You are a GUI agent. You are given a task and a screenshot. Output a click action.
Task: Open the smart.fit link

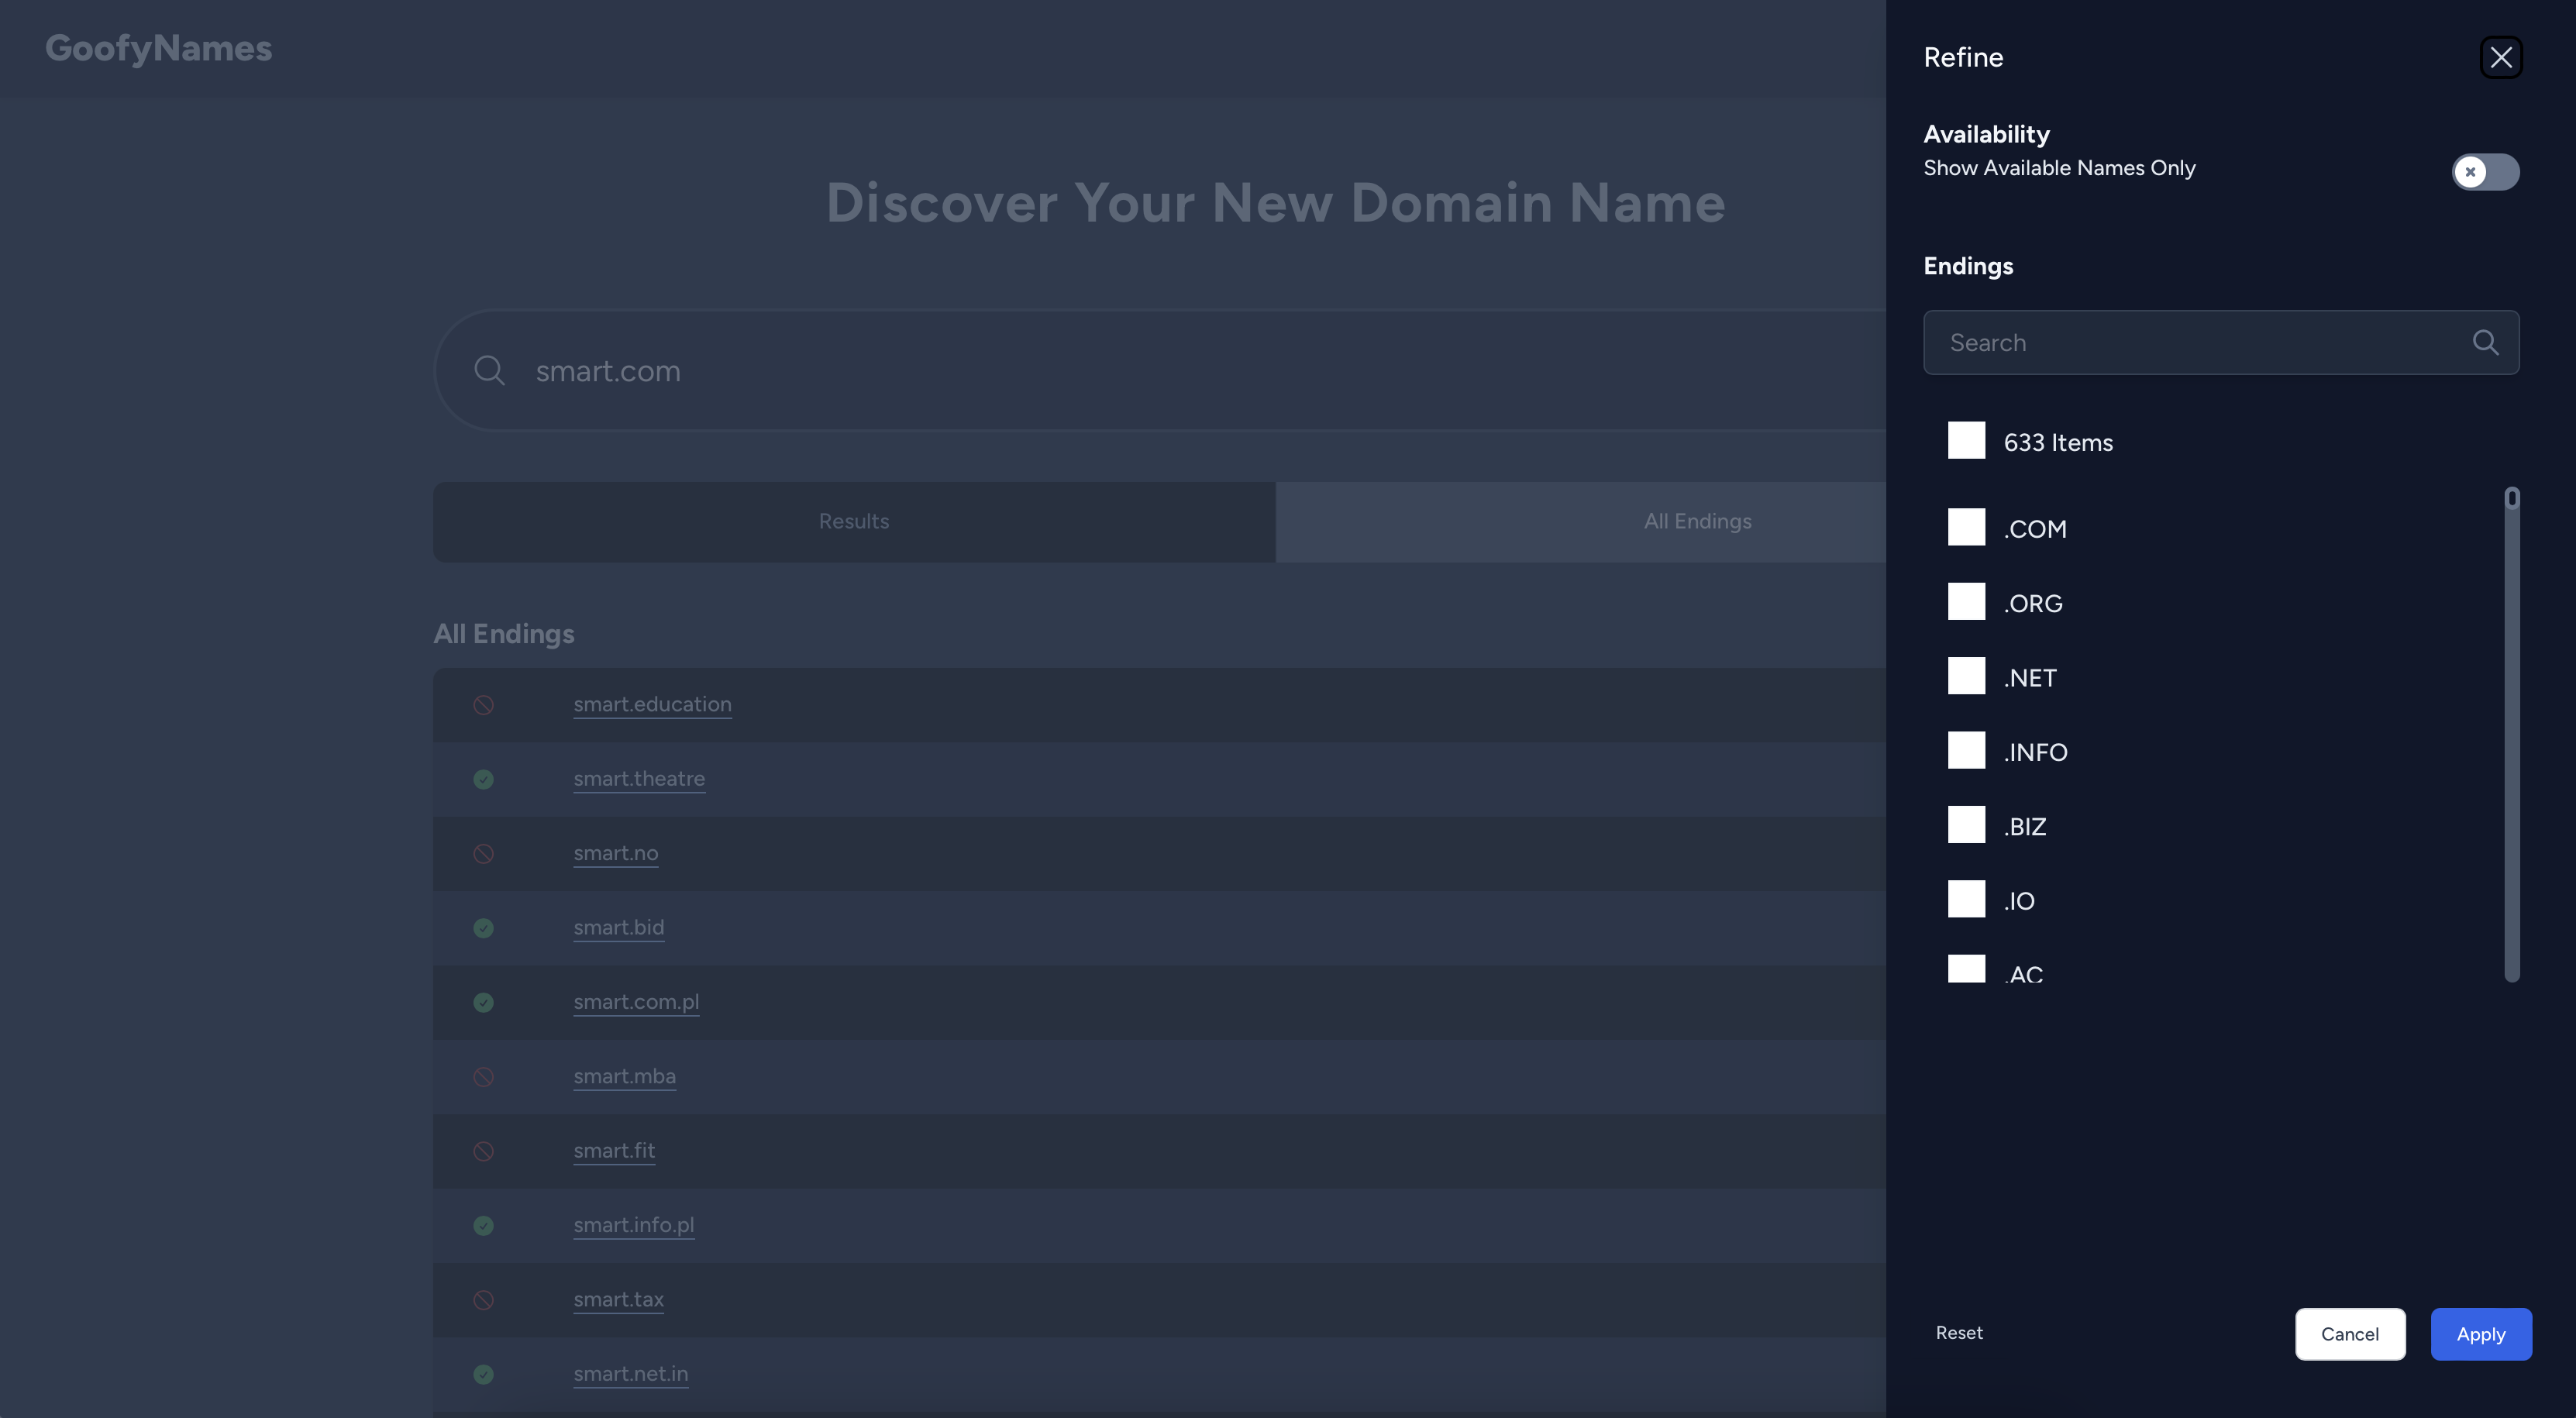pos(614,1150)
